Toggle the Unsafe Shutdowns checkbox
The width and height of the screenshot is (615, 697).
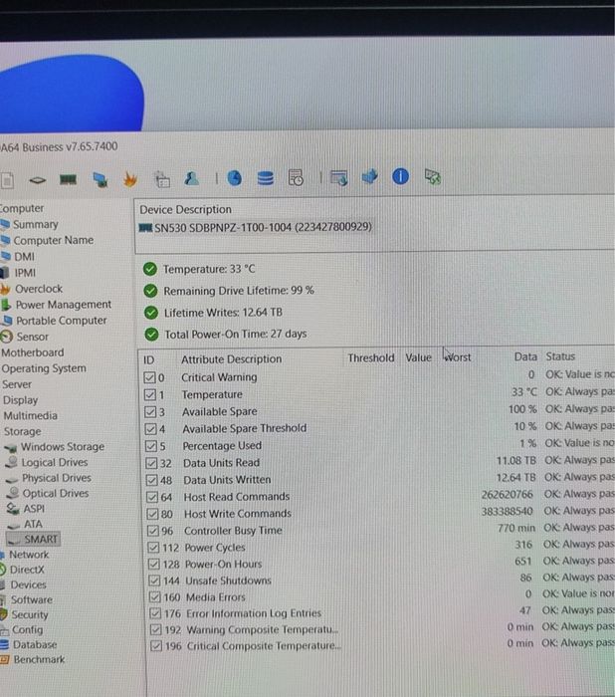coord(154,581)
